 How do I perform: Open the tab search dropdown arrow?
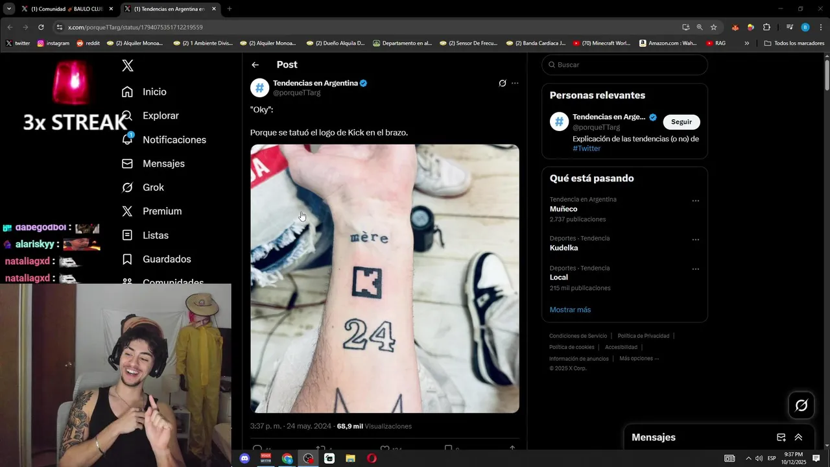[x=8, y=9]
